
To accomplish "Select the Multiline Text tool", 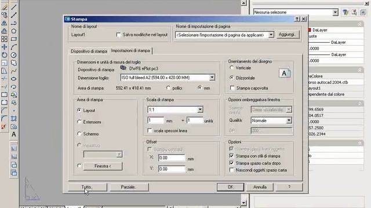I will (14, 135).
